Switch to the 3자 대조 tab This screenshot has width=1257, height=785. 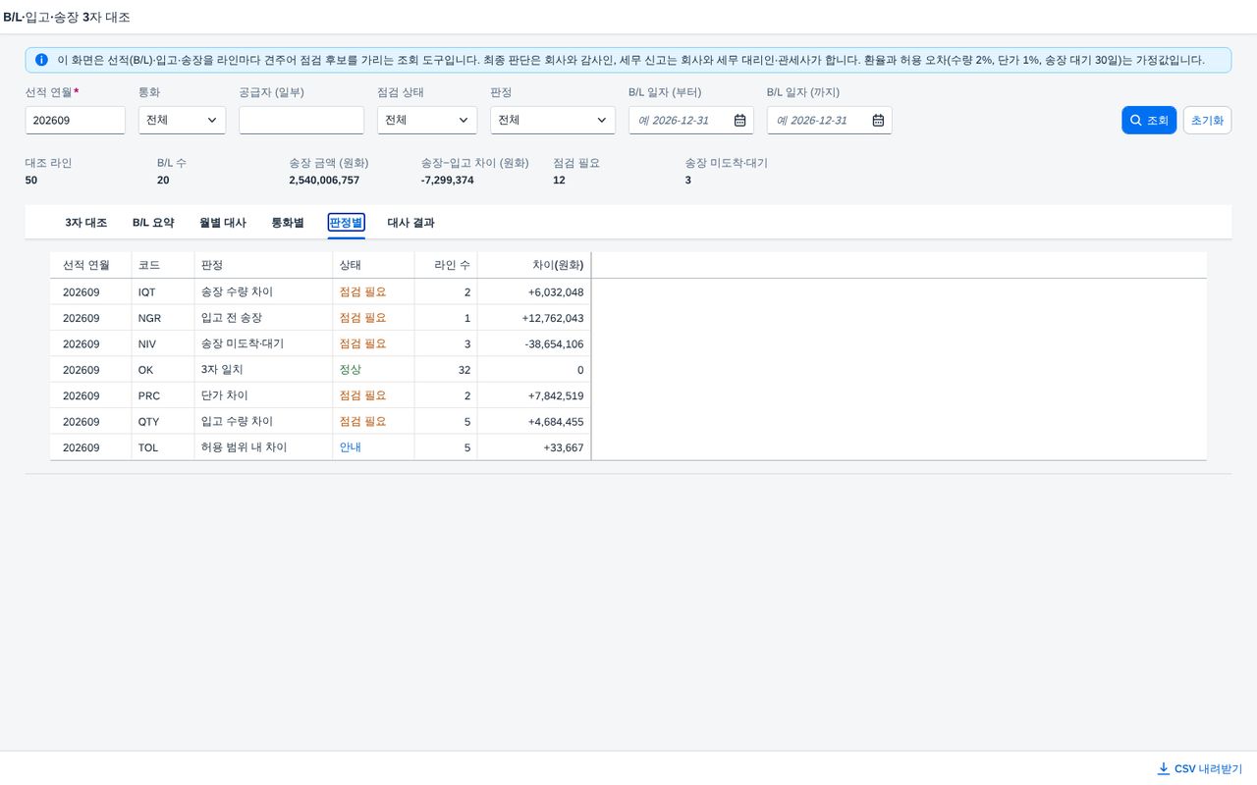coord(86,223)
